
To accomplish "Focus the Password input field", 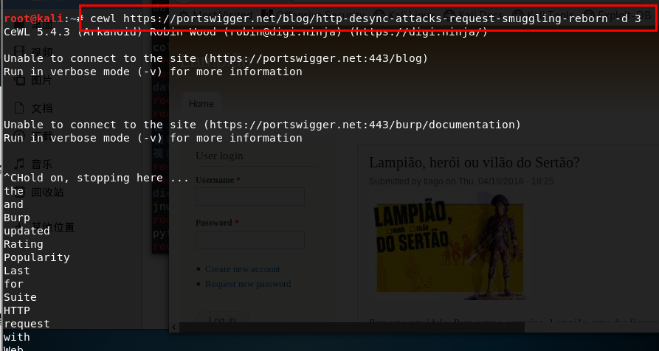I will (249, 240).
